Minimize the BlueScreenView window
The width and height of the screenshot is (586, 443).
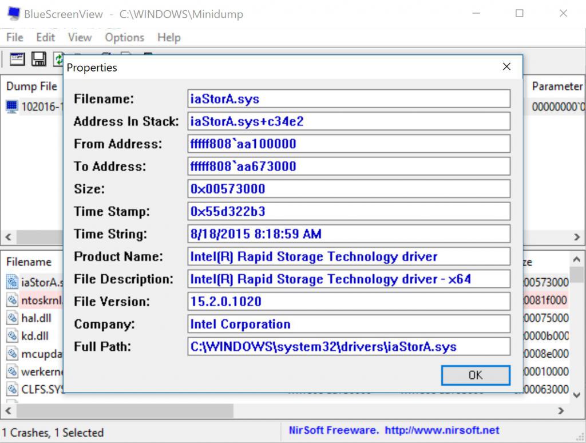coord(476,14)
